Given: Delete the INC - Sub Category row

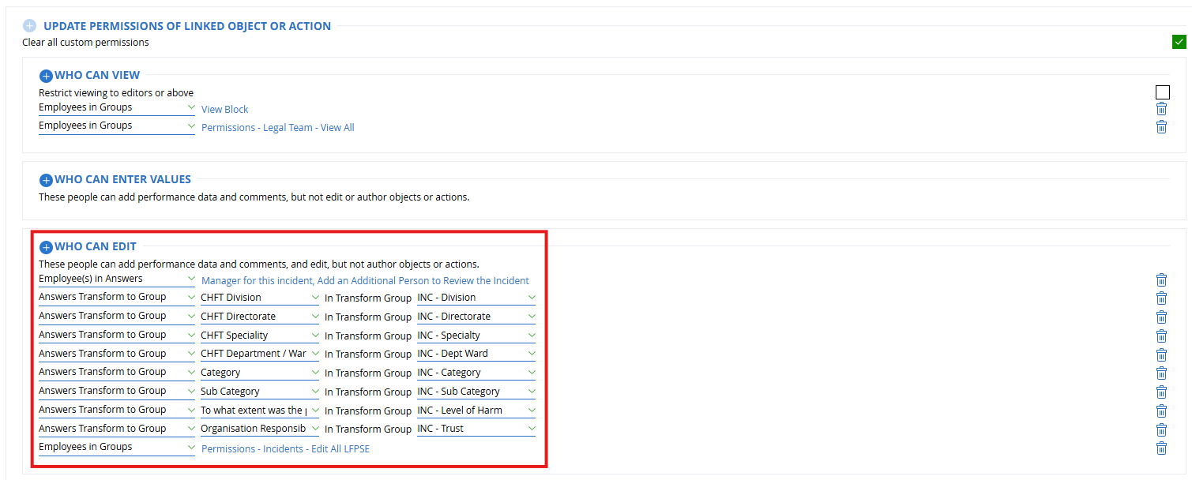Looking at the screenshot, I should pos(1161,392).
